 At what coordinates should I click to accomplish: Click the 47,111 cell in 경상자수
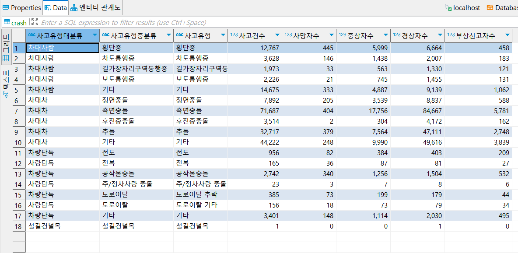click(417, 132)
